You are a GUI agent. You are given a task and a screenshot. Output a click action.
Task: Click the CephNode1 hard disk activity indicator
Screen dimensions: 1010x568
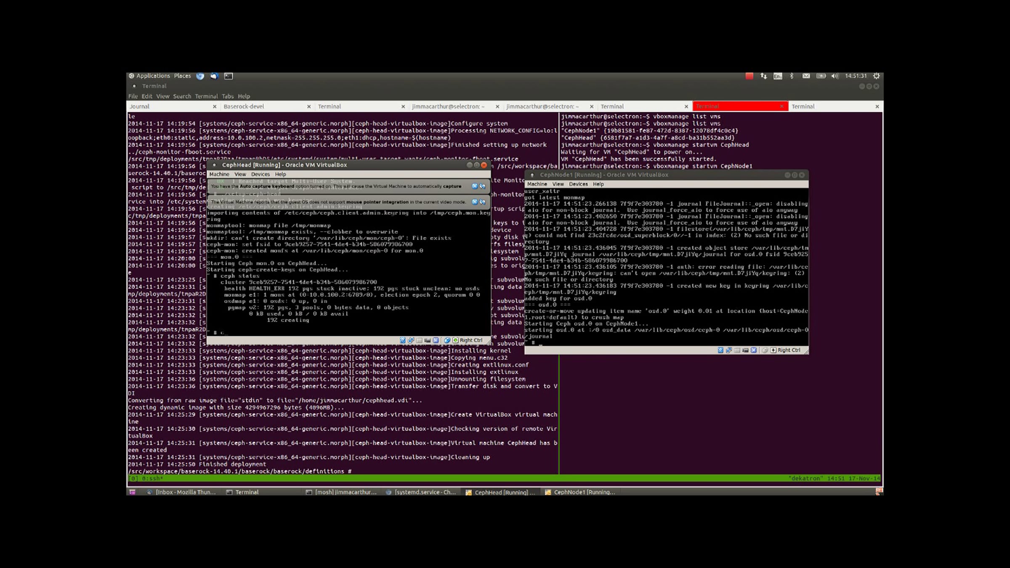720,350
